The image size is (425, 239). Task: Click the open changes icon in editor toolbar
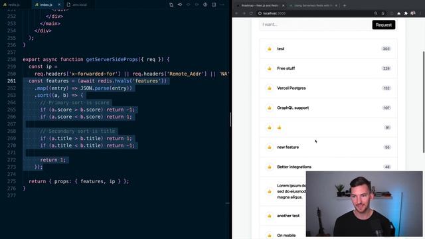point(171,5)
